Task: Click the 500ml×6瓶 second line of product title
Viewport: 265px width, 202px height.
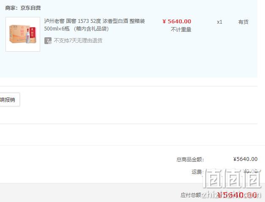Action: 76,29
